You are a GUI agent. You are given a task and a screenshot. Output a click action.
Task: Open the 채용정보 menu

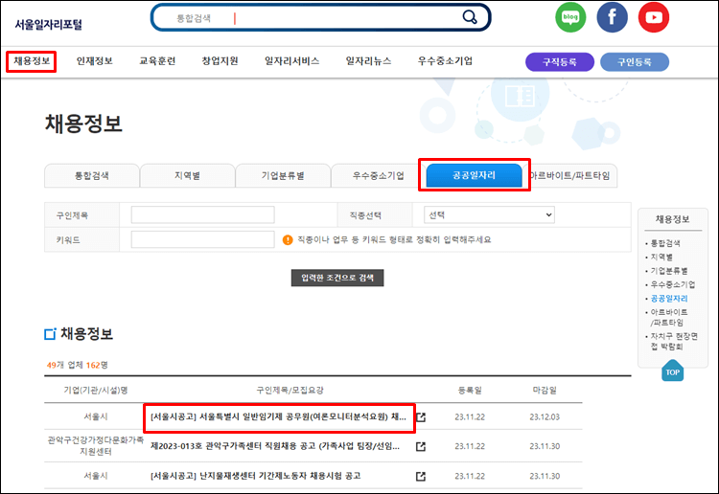[32, 61]
